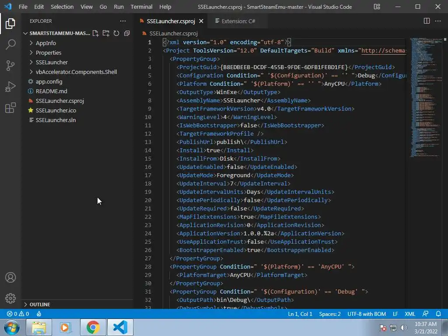Open editor more actions menu
448x336 pixels.
click(437, 21)
